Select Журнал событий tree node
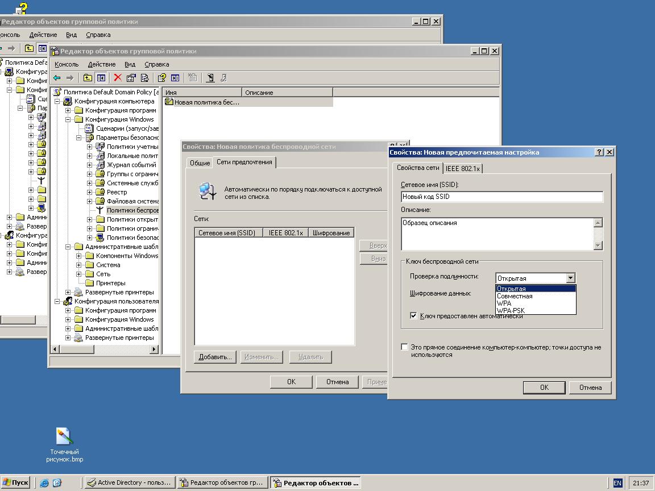655x491 pixels. 126,165
